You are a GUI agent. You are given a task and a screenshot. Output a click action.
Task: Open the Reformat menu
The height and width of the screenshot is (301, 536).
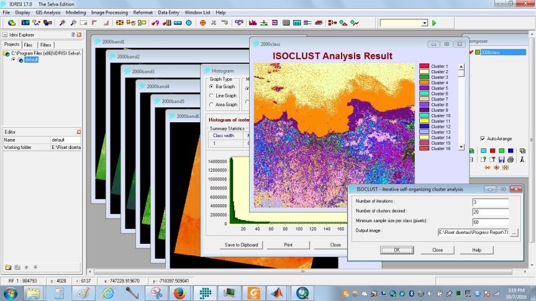click(143, 12)
